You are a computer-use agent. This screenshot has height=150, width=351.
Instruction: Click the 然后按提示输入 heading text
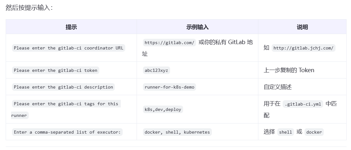pos(28,8)
